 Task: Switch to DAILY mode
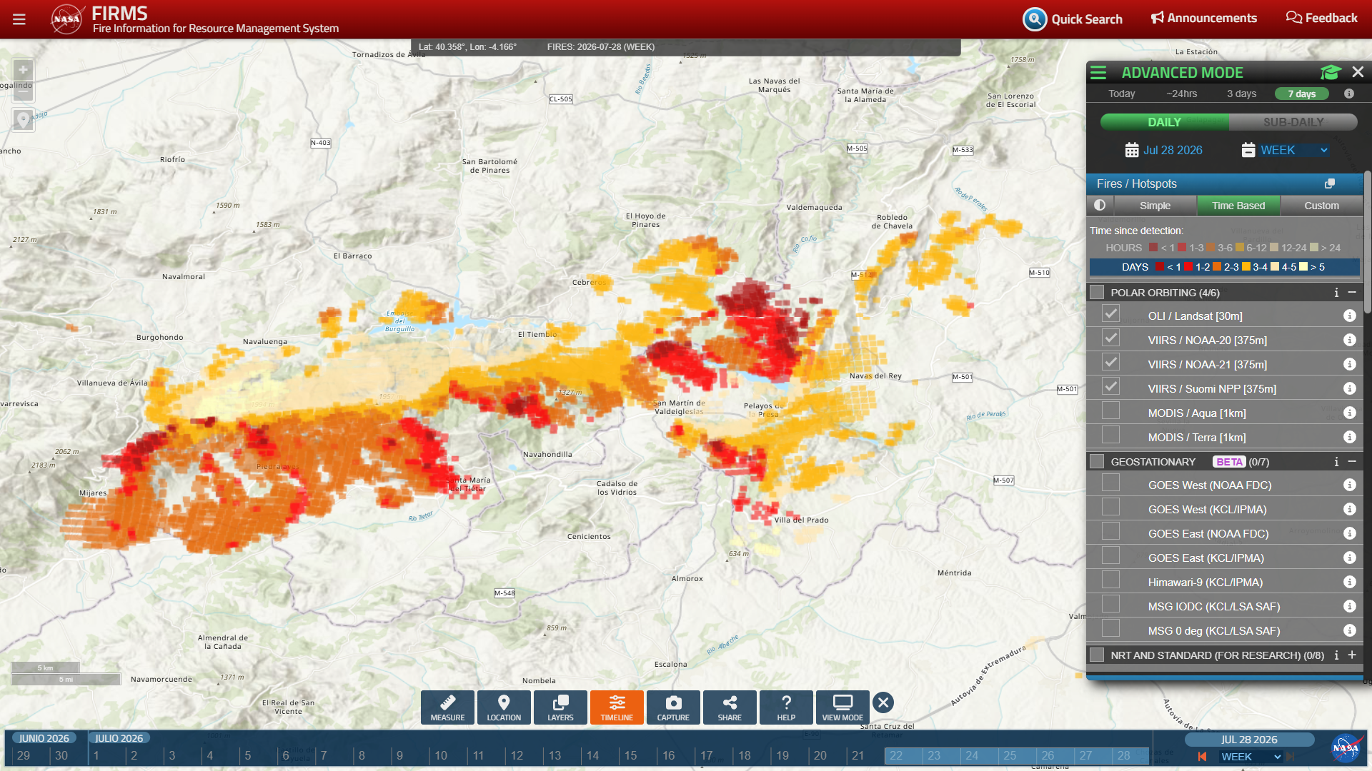click(x=1165, y=122)
